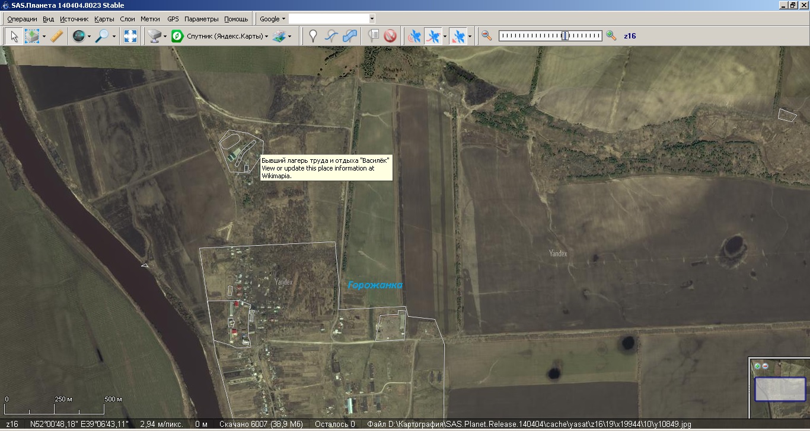Toggle the GPS receiver connection button

(x=414, y=36)
